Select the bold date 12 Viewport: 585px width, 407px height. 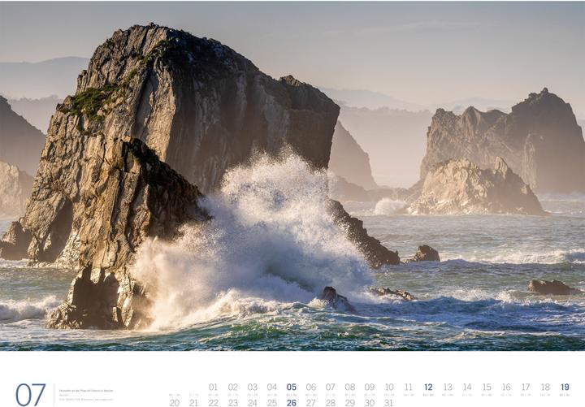pyautogui.click(x=428, y=388)
